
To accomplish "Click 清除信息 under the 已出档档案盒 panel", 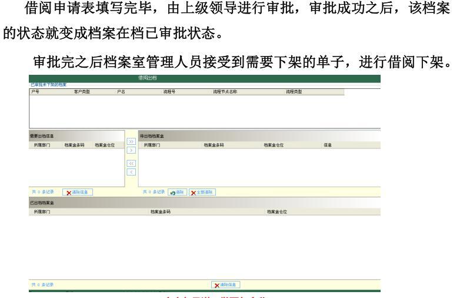I will coord(226,285).
